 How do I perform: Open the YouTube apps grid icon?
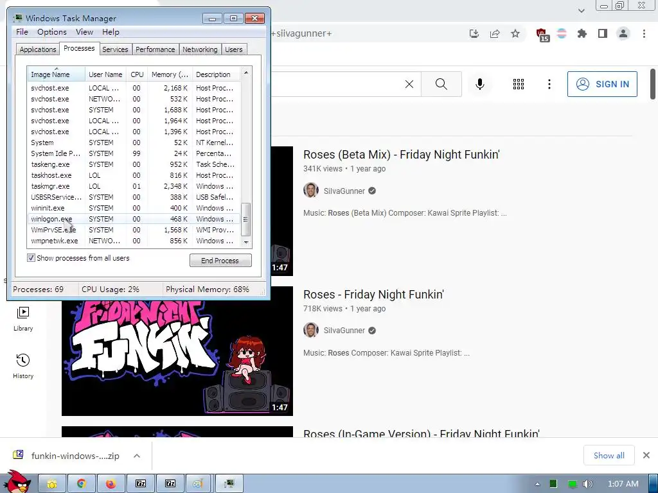click(x=519, y=84)
